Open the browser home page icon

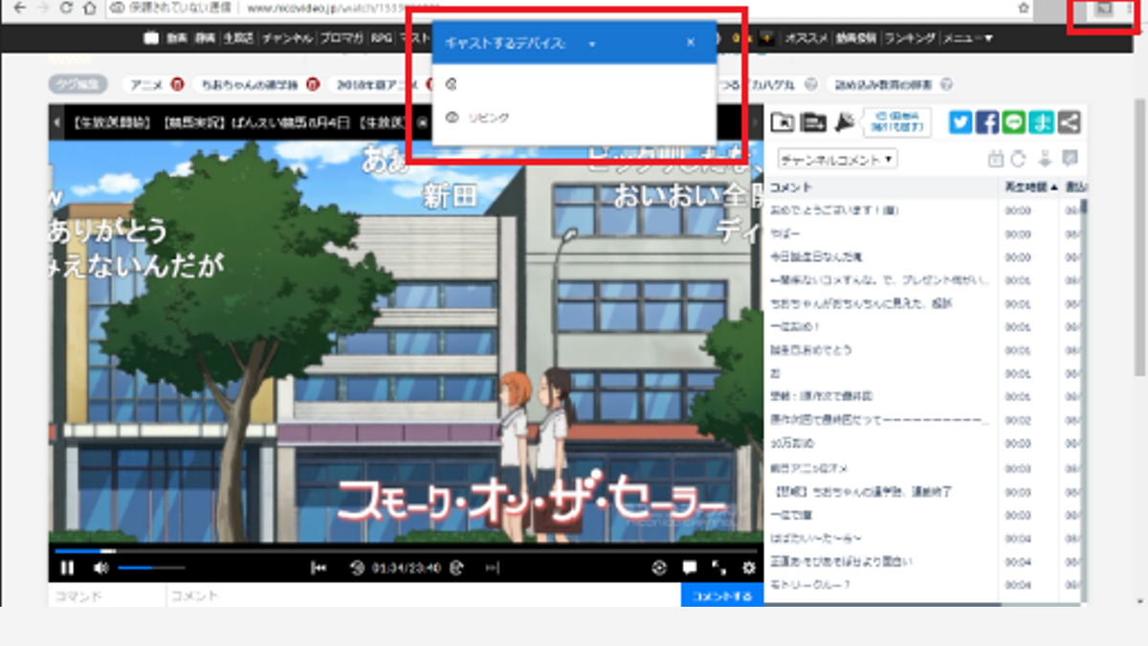(89, 8)
